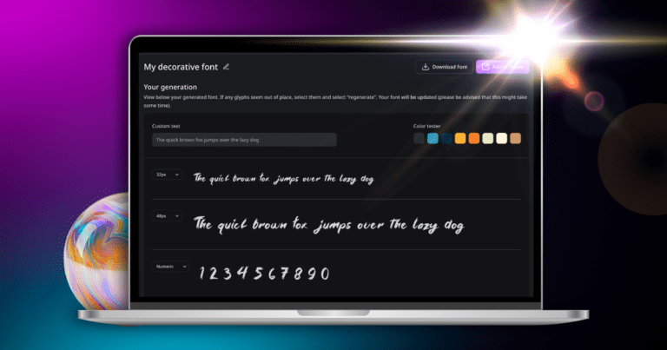The width and height of the screenshot is (667, 350).
Task: Select the orange color tester swatch
Action: [474, 138]
